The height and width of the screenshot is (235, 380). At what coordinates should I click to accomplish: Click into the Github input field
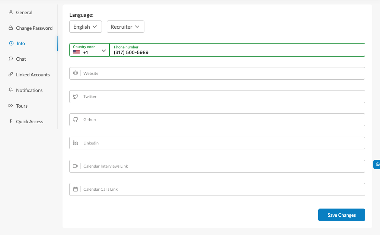click(x=217, y=120)
